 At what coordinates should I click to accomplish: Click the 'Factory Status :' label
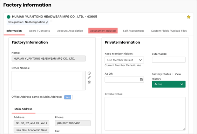tap(162, 74)
